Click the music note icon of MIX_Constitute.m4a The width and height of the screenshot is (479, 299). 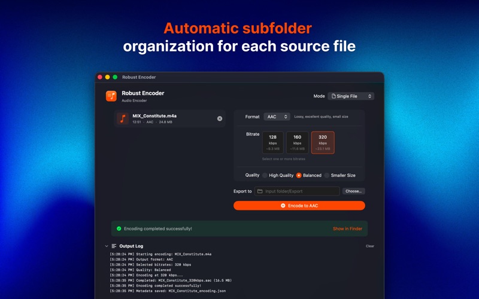[x=123, y=118]
